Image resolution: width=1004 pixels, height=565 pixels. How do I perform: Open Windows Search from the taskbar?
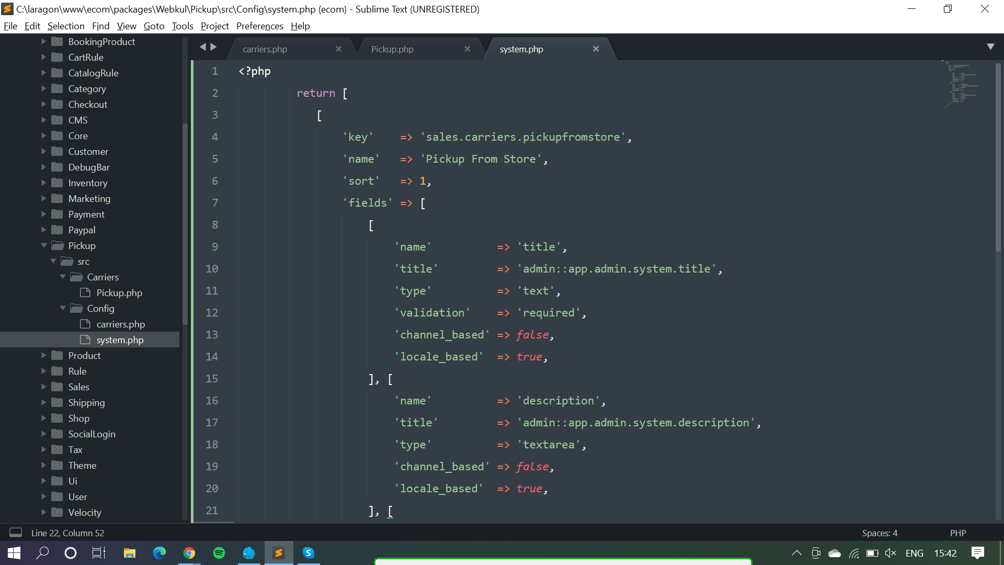click(x=42, y=553)
